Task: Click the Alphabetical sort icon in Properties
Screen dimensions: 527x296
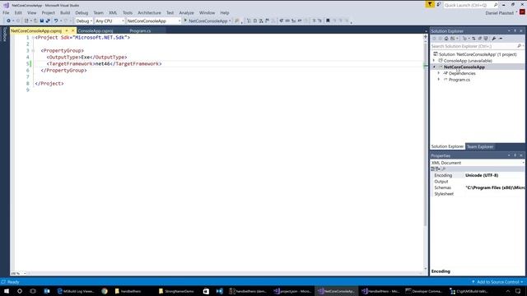Action: [x=438, y=169]
